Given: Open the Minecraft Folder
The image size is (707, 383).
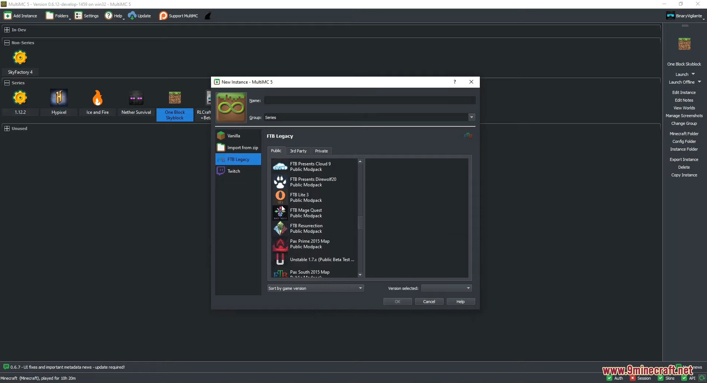Looking at the screenshot, I should [684, 134].
